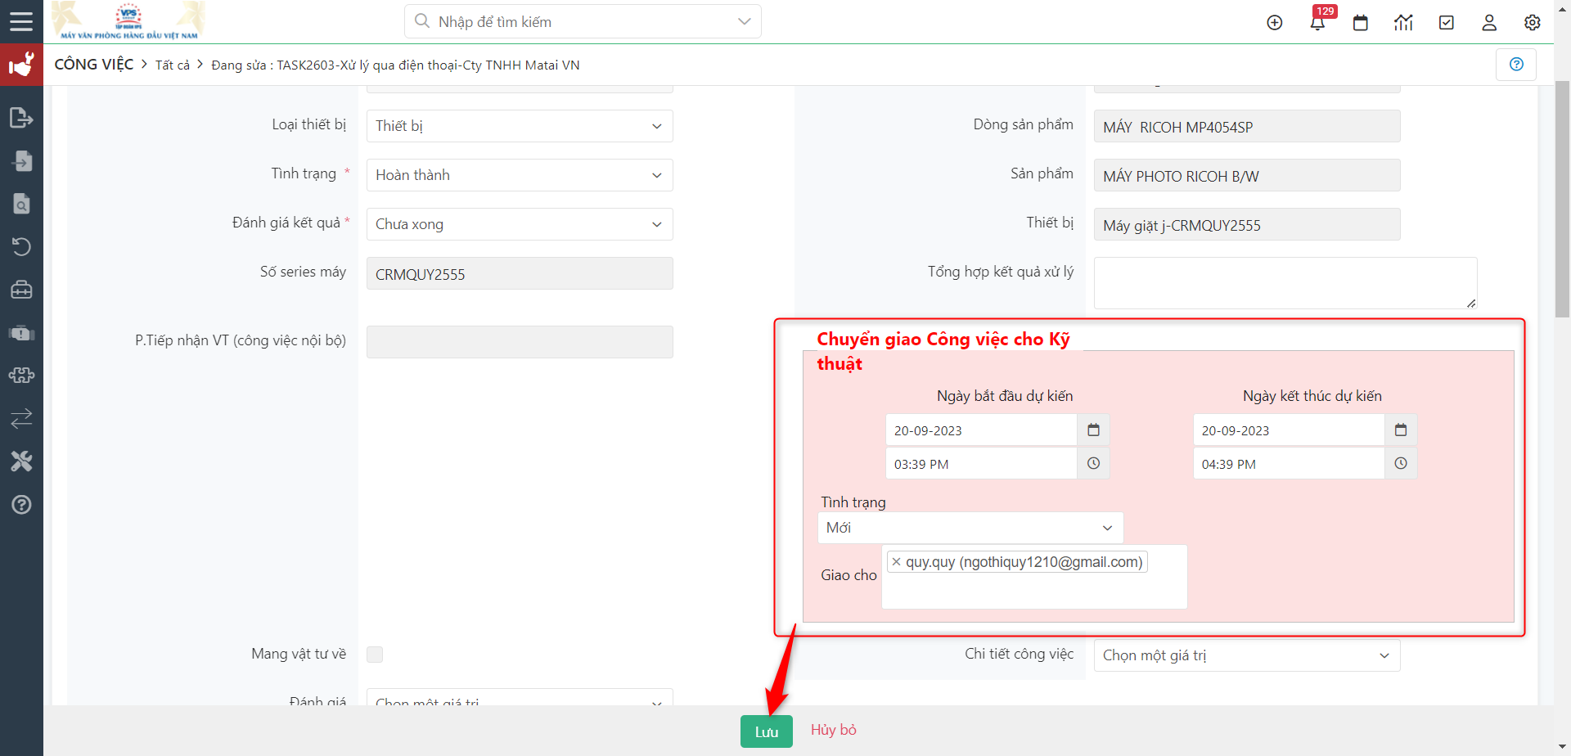Open the transfer arrows sidebar icon
This screenshot has height=756, width=1571.
(21, 419)
